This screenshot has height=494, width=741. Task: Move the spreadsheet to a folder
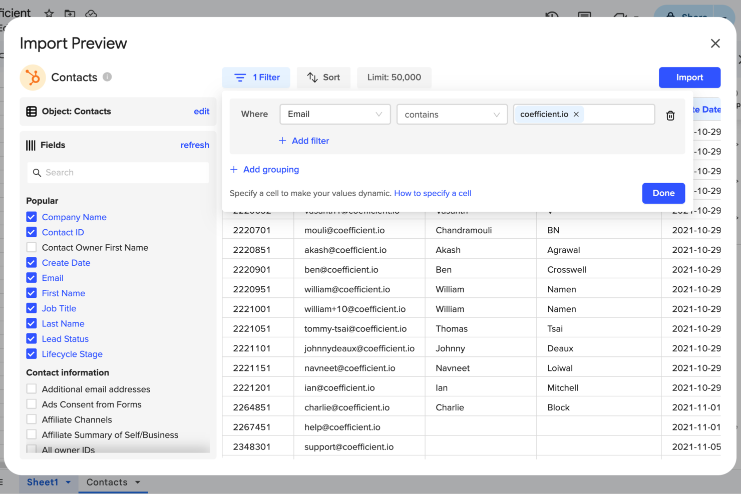pos(70,14)
